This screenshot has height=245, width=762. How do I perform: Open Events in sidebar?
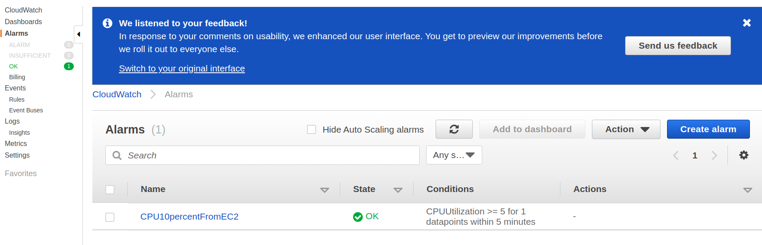(15, 88)
